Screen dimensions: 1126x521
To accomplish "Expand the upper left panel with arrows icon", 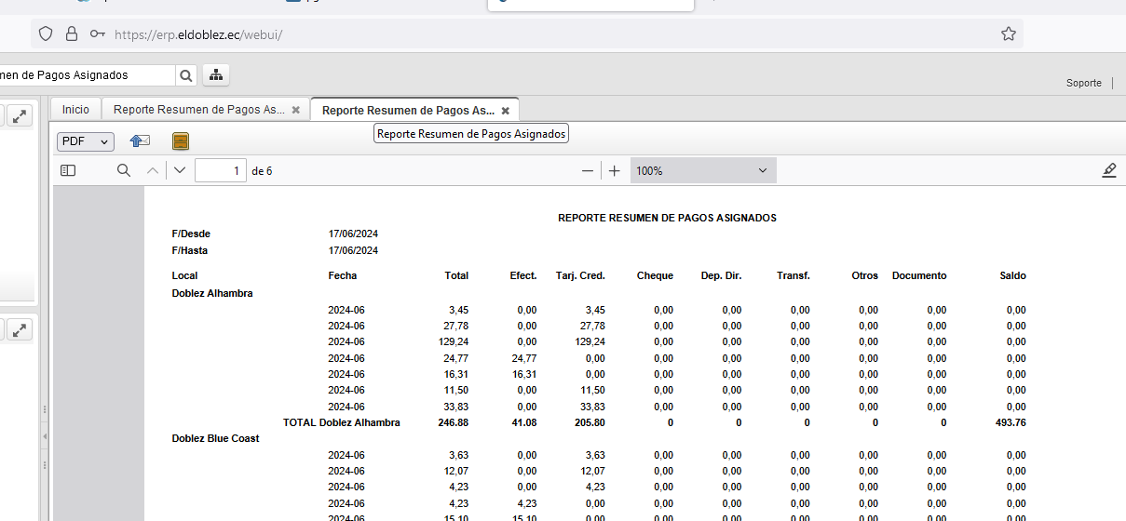I will [20, 115].
